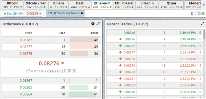
Task: Select the Ethereum tab
Action: pyautogui.click(x=102, y=5)
